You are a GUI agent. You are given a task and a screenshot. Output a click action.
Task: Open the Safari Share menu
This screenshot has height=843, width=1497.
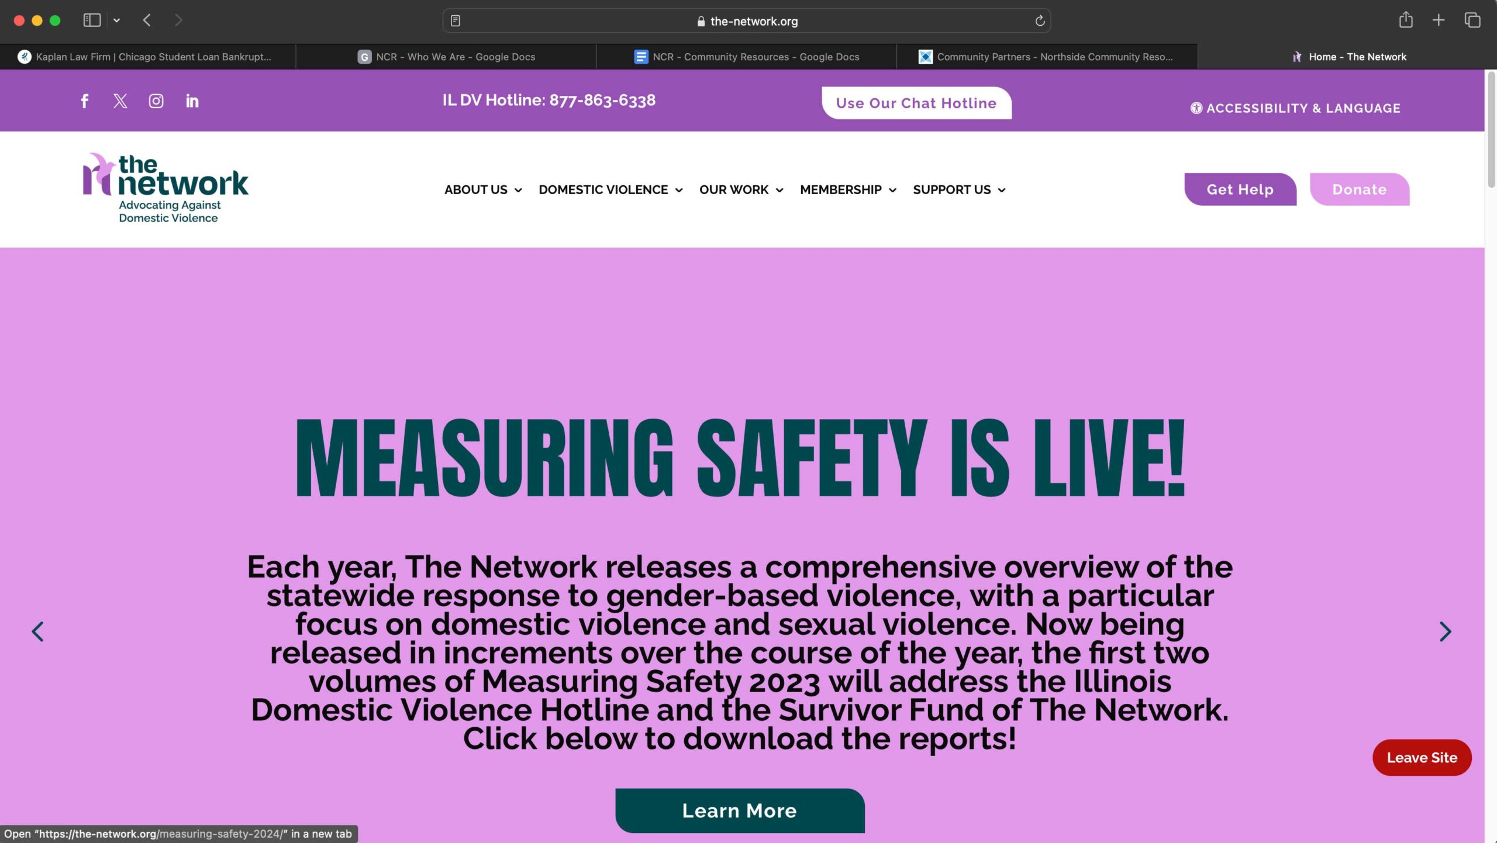[1406, 20]
